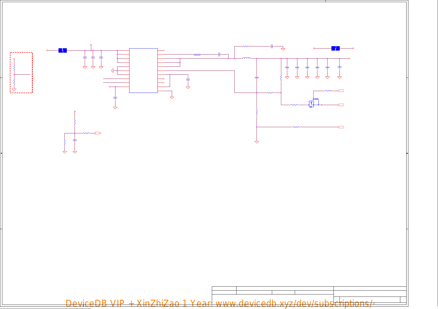Select the resistor feeding the top off-page port
Image resolution: width=438 pixels, height=309 pixels.
[x=328, y=91]
